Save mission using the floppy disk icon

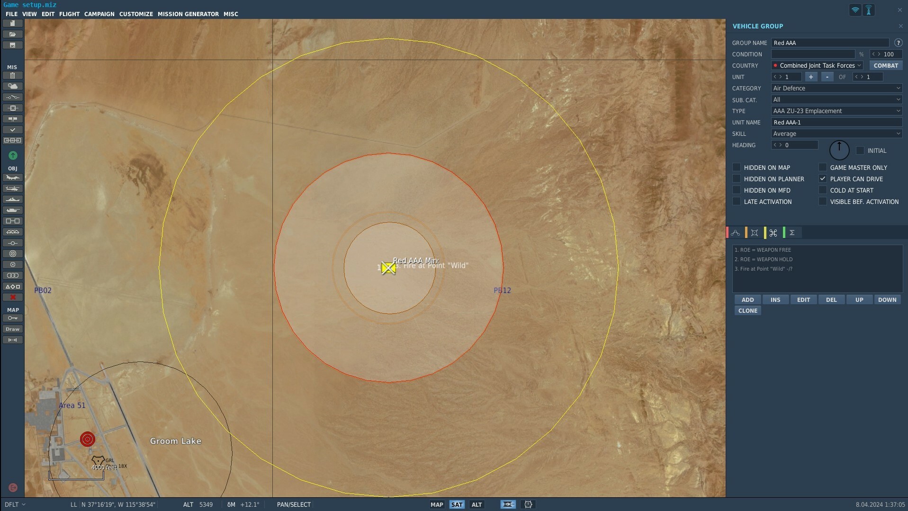(x=13, y=45)
